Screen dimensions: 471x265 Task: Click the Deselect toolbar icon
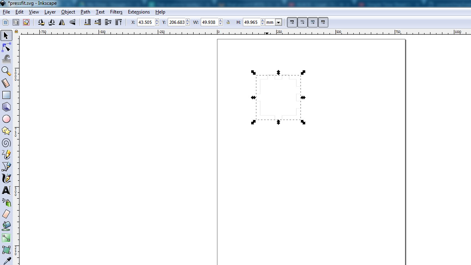26,22
